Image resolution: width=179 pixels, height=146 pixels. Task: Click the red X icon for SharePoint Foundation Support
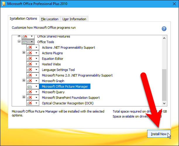click(30, 98)
